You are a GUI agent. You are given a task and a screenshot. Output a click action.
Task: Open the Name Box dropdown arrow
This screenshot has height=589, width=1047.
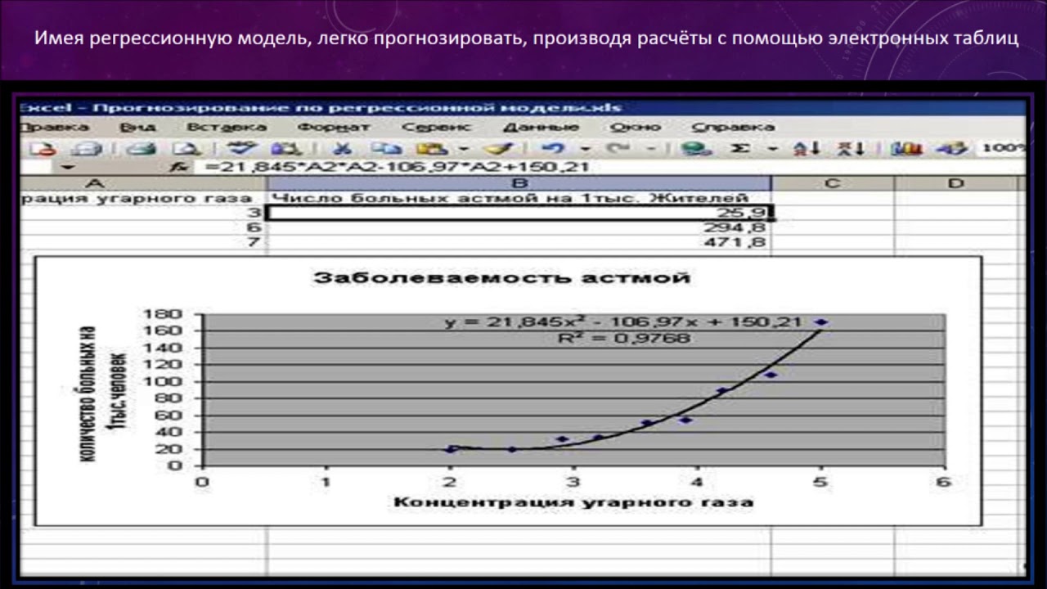coord(67,167)
